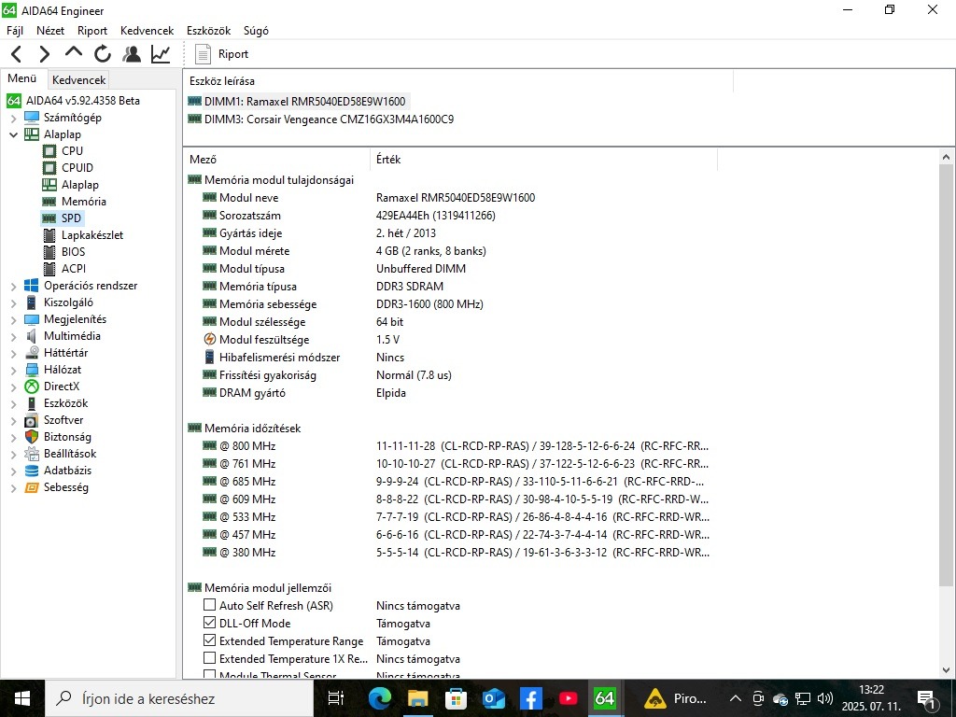Click the Riport toolbar button label
This screenshot has height=717, width=956.
point(233,54)
